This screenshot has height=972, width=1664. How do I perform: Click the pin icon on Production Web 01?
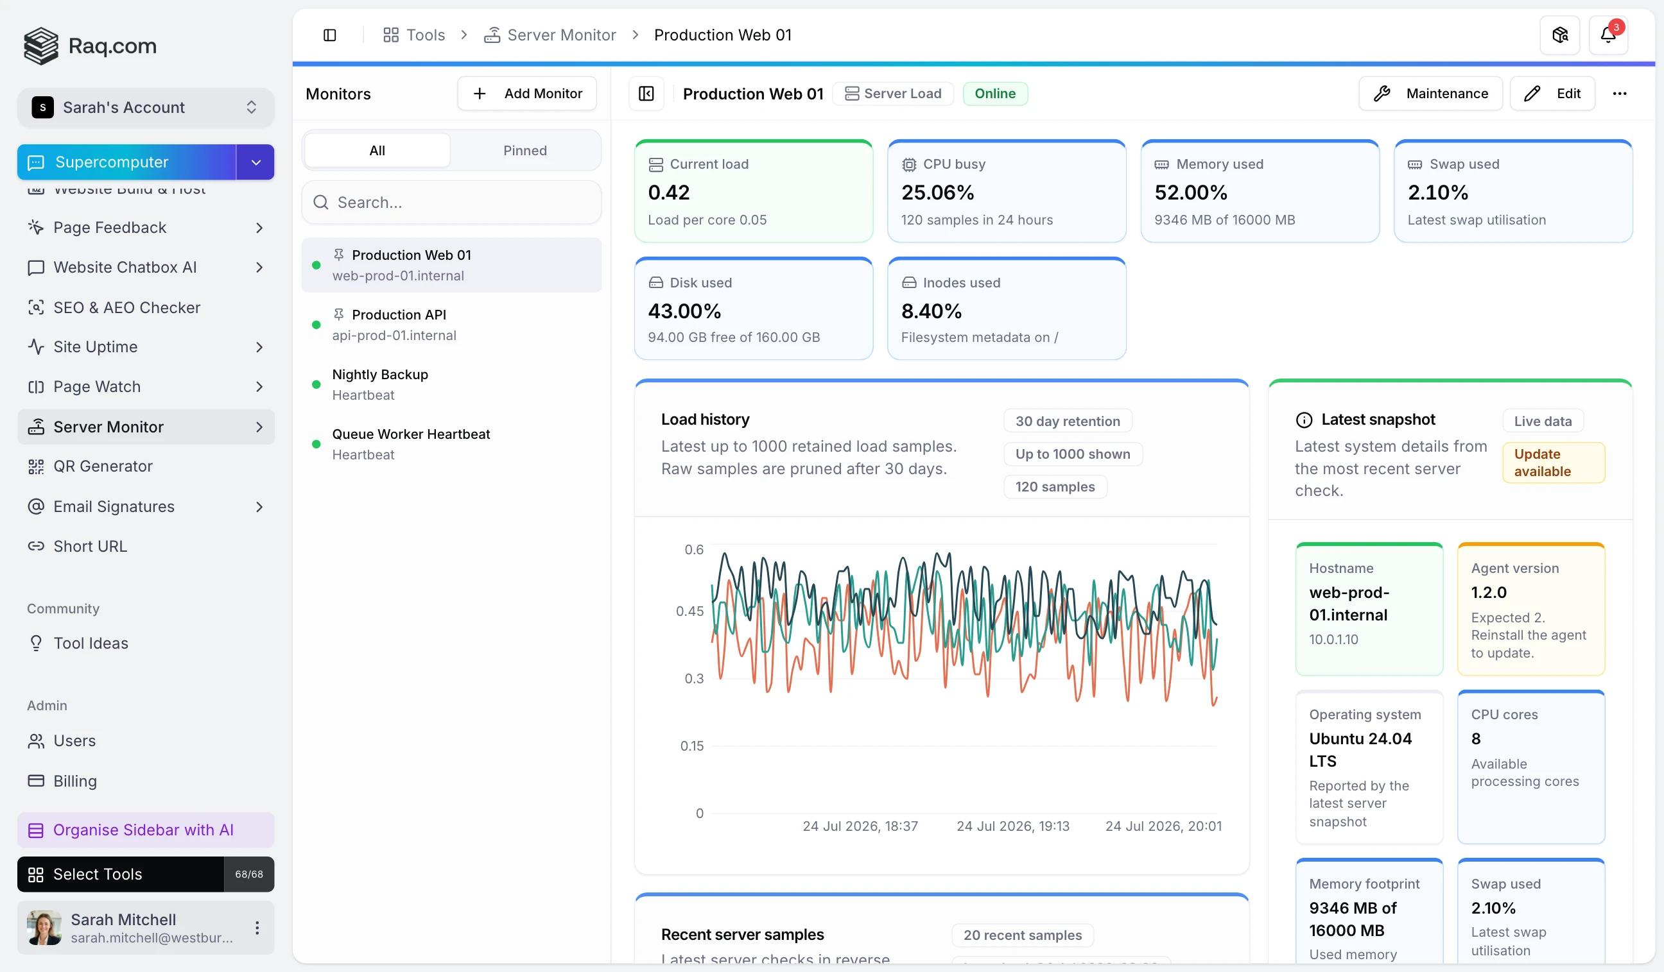pos(339,255)
